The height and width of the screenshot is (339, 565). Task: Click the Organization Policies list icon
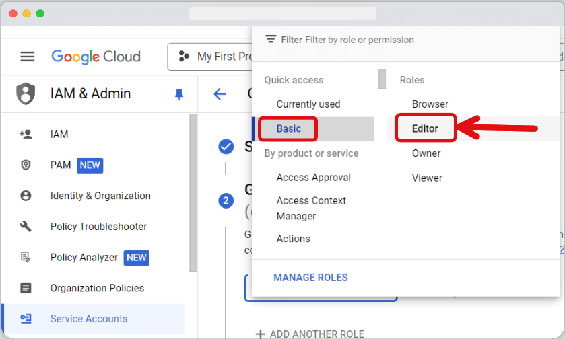pos(26,288)
